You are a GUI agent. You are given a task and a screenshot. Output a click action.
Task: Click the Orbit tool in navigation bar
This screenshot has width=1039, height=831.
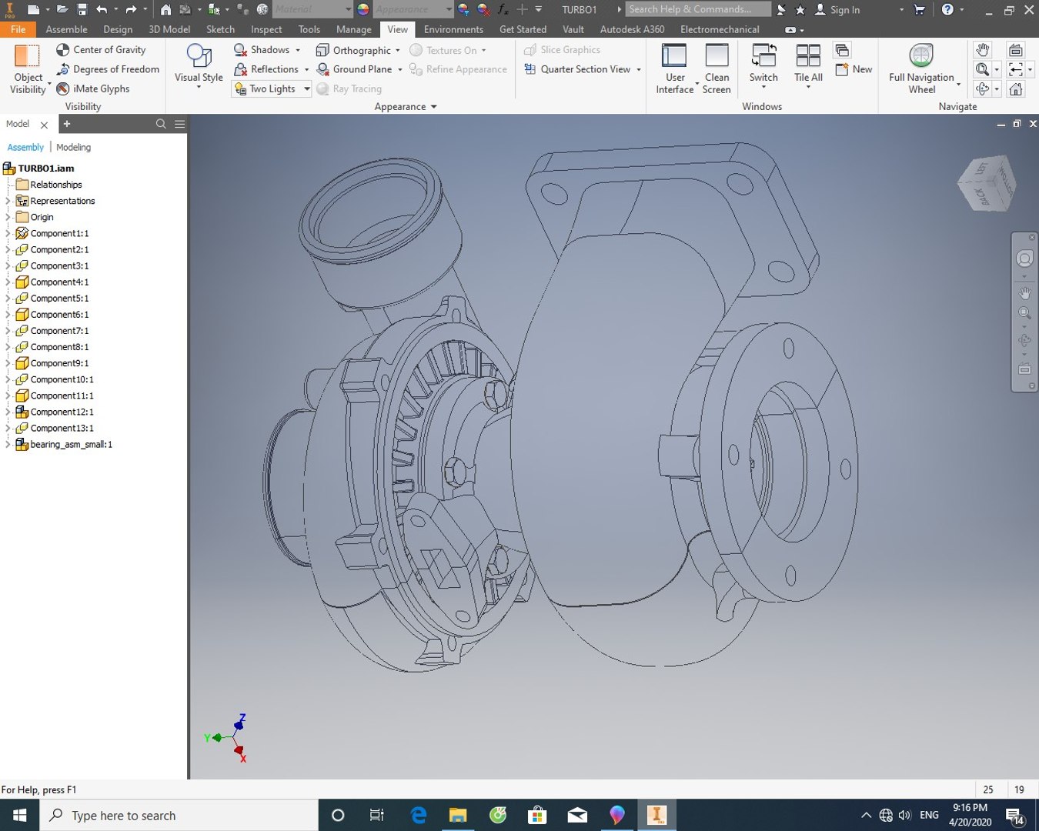1024,341
